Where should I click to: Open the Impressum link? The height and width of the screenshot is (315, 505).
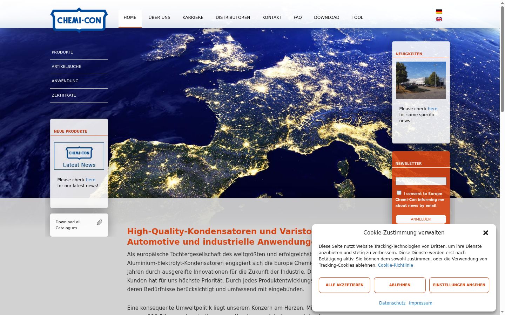(420, 303)
